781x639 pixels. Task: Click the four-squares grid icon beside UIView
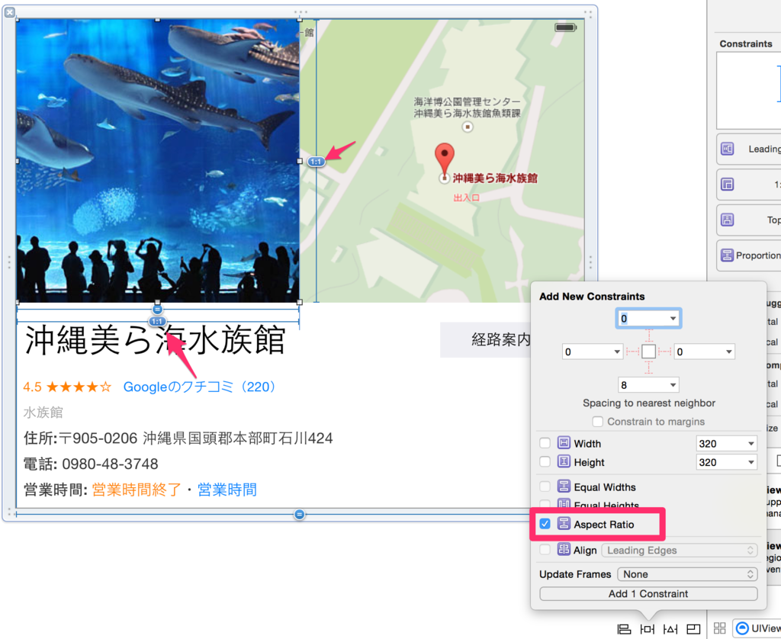point(720,628)
